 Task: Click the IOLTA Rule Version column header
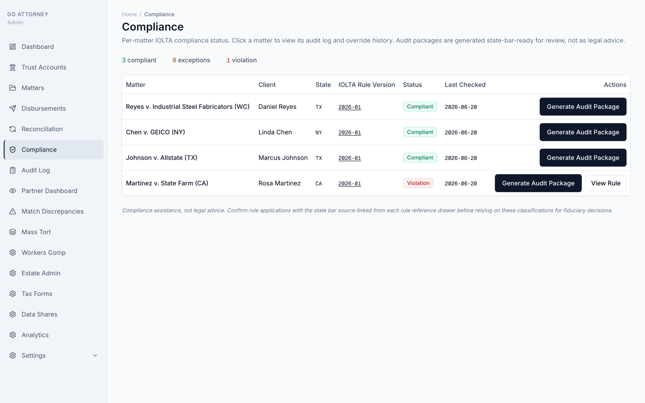(366, 85)
